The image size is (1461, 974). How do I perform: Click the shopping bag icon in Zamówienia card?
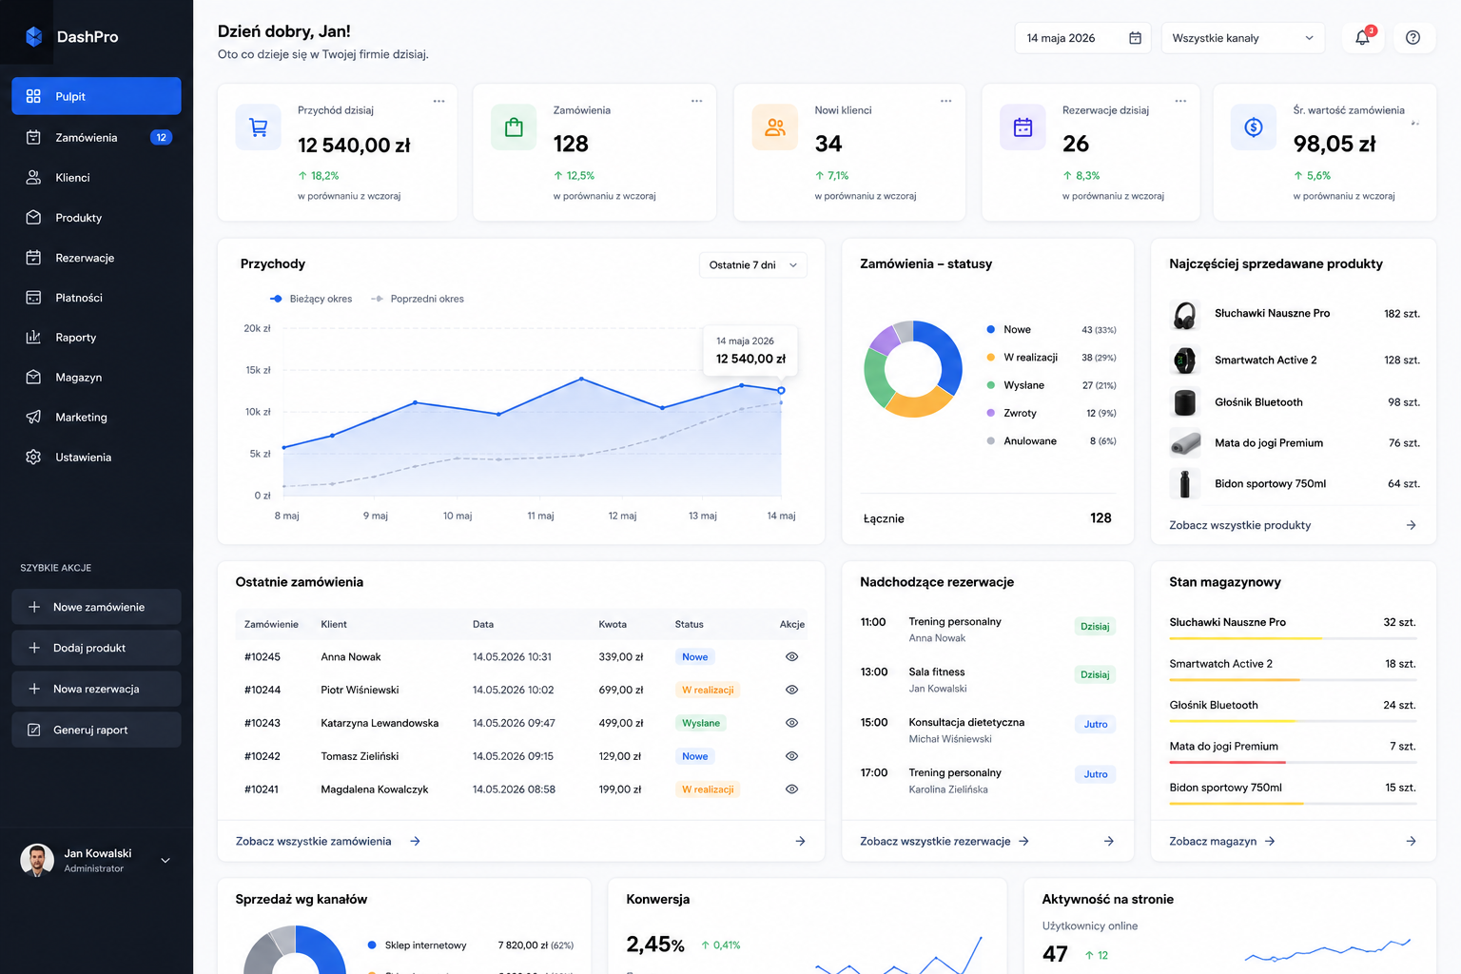point(514,127)
